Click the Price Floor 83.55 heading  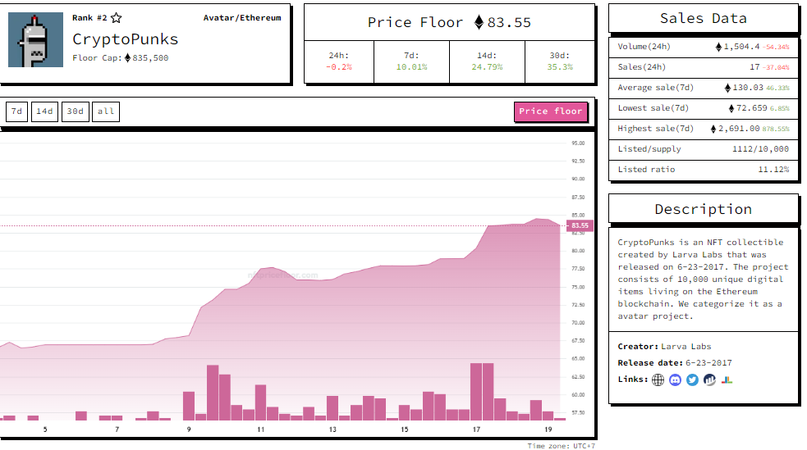coord(449,23)
